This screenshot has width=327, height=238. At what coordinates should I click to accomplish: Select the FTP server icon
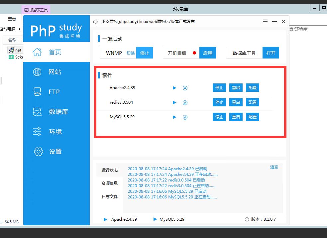37,92
